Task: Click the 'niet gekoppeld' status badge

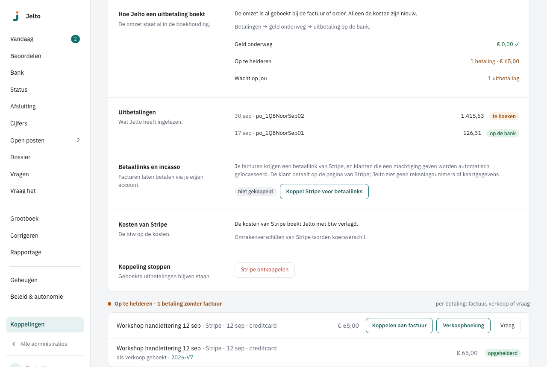Action: 256,192
